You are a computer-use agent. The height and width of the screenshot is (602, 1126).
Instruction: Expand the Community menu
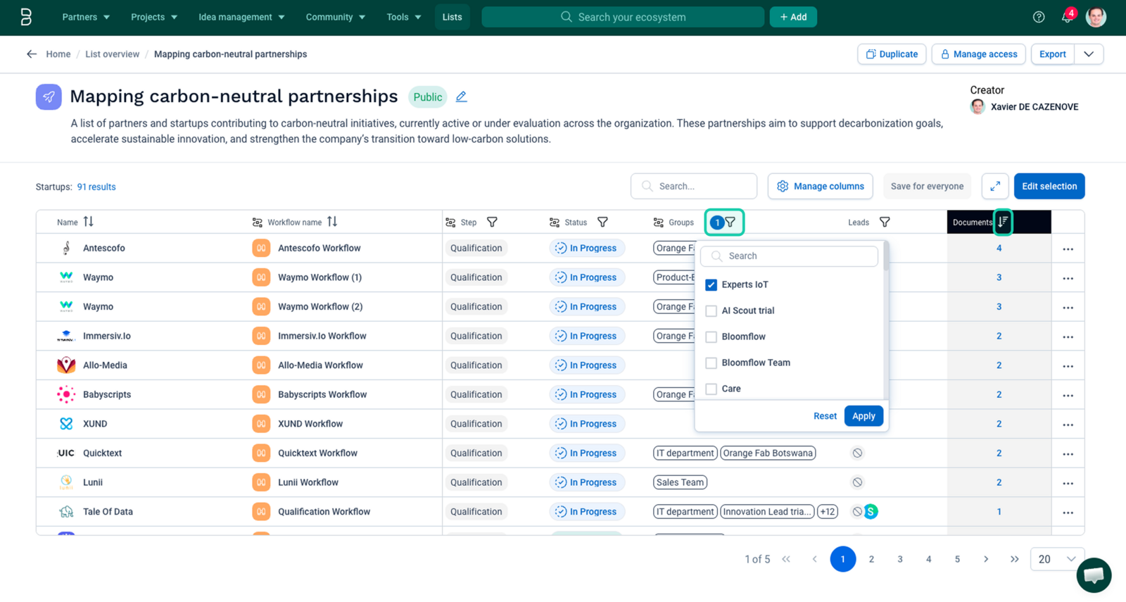coord(335,17)
